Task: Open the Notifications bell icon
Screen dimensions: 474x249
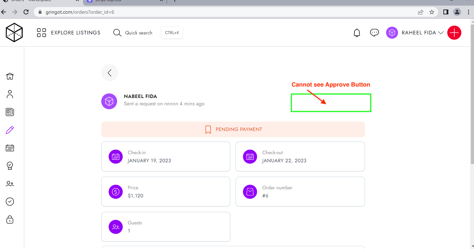Action: 357,32
